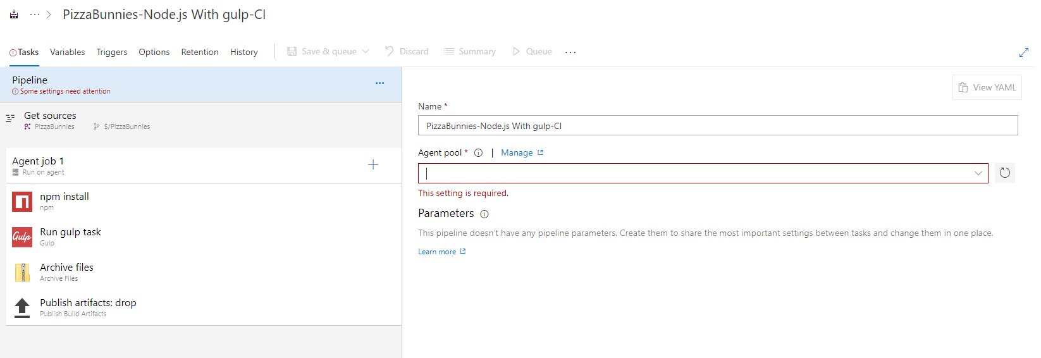Toggle full screen mode icon

click(x=1024, y=52)
